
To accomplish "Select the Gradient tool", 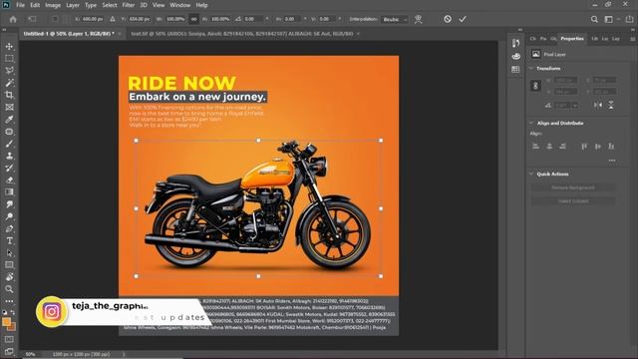I will (9, 191).
